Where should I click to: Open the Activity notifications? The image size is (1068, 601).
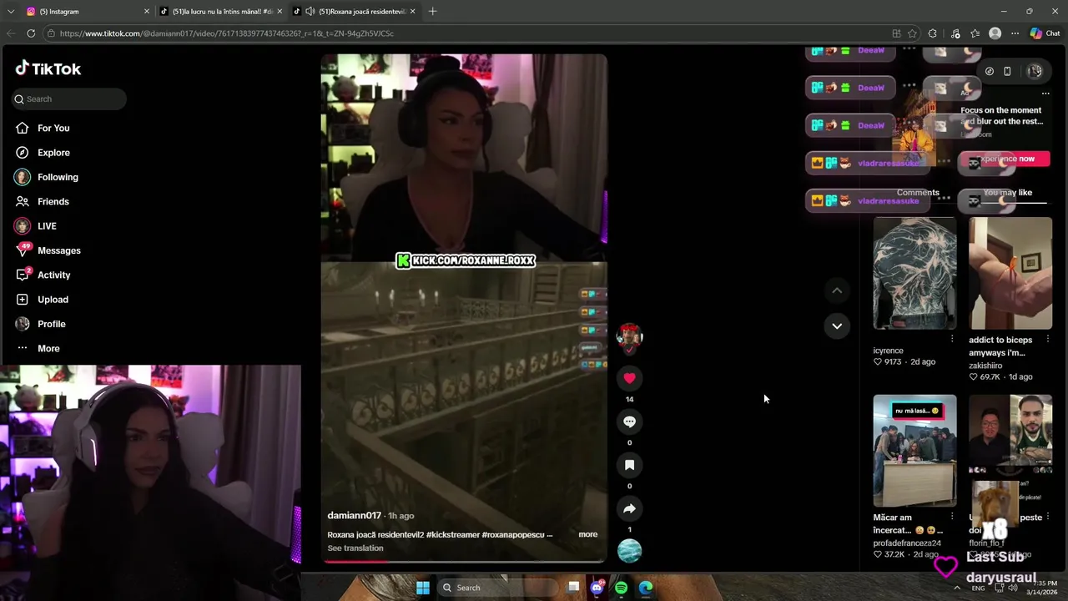coord(53,275)
